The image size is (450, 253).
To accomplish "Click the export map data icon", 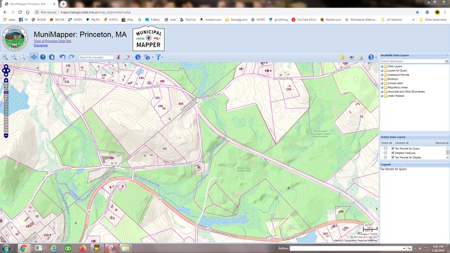I will pos(361,57).
